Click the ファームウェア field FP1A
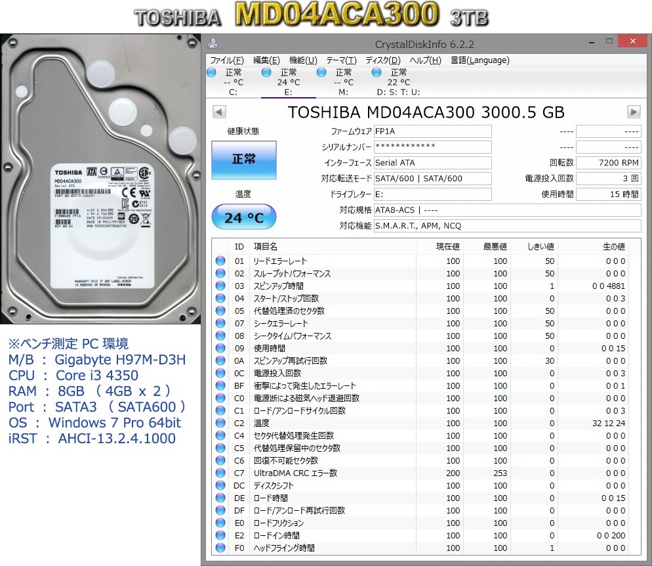This screenshot has width=652, height=566. pos(432,131)
